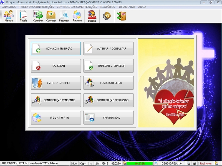Open the AJUDA menu
The image size is (222, 166).
coord(142,7)
